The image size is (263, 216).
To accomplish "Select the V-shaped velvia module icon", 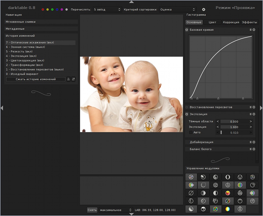I will tap(240, 177).
